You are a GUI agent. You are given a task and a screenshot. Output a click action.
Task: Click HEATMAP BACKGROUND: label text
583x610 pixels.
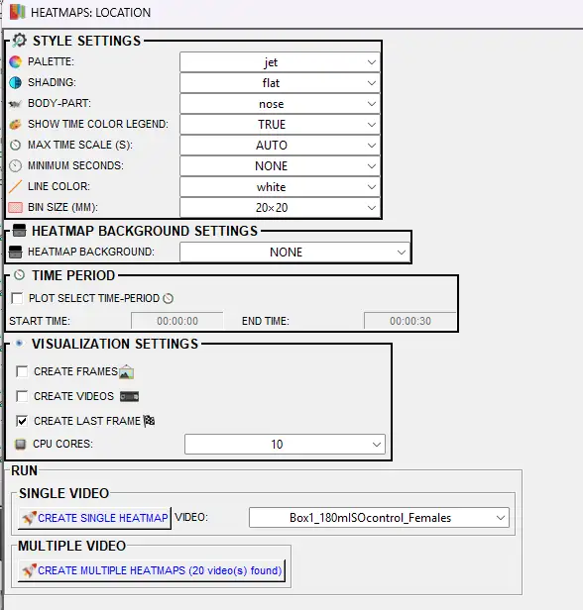(x=91, y=252)
